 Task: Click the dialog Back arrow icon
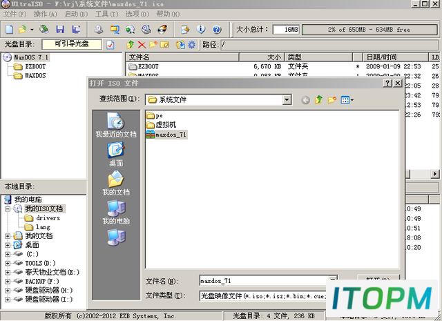coord(305,100)
